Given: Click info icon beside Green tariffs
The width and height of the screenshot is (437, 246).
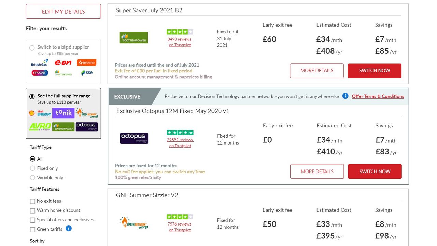Looking at the screenshot, I should pyautogui.click(x=69, y=229).
